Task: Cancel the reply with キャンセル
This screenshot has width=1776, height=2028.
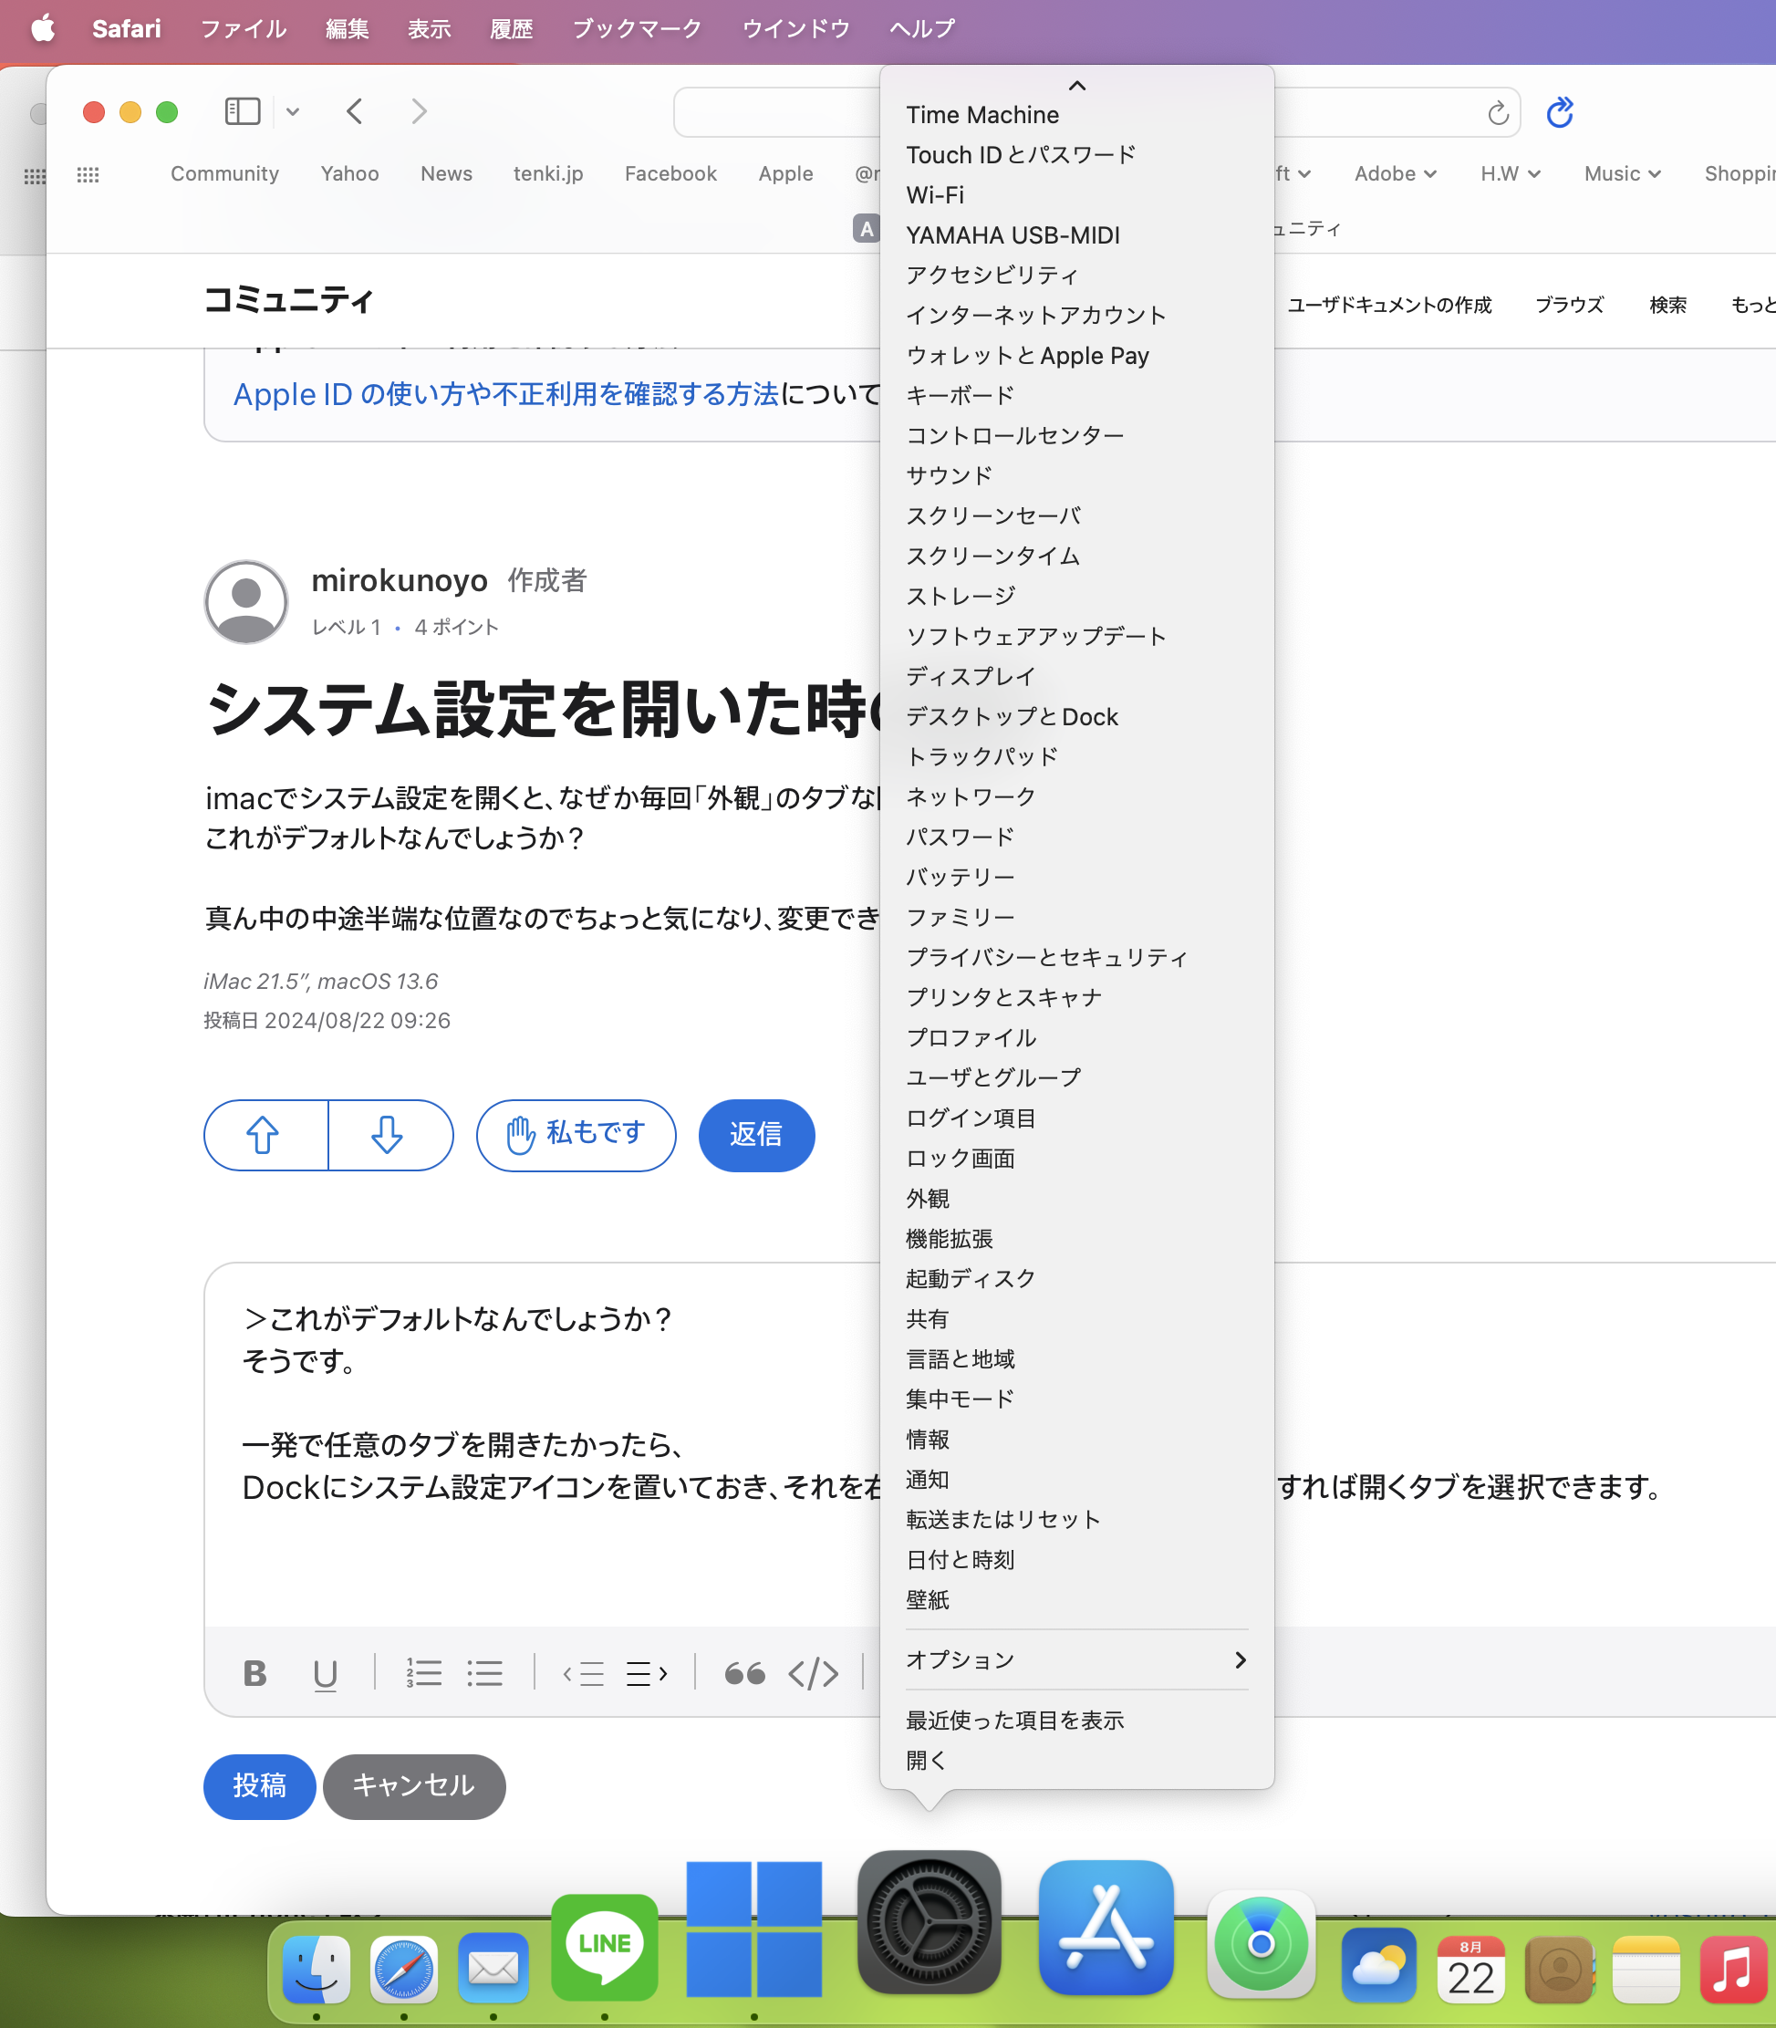Action: 413,1786
